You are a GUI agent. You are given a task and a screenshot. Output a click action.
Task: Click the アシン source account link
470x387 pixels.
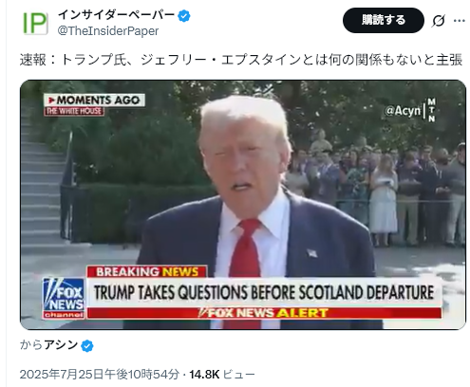coord(61,345)
